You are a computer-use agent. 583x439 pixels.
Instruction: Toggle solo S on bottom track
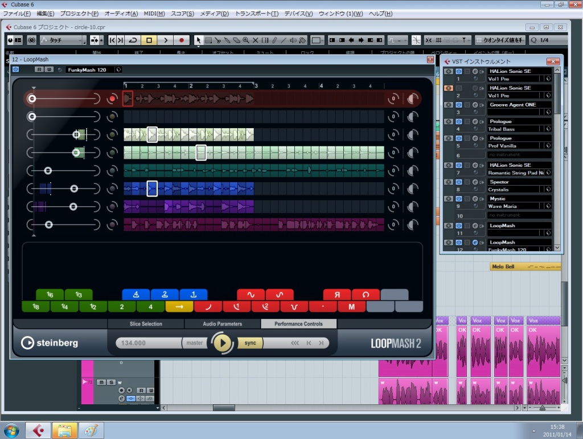(111, 382)
